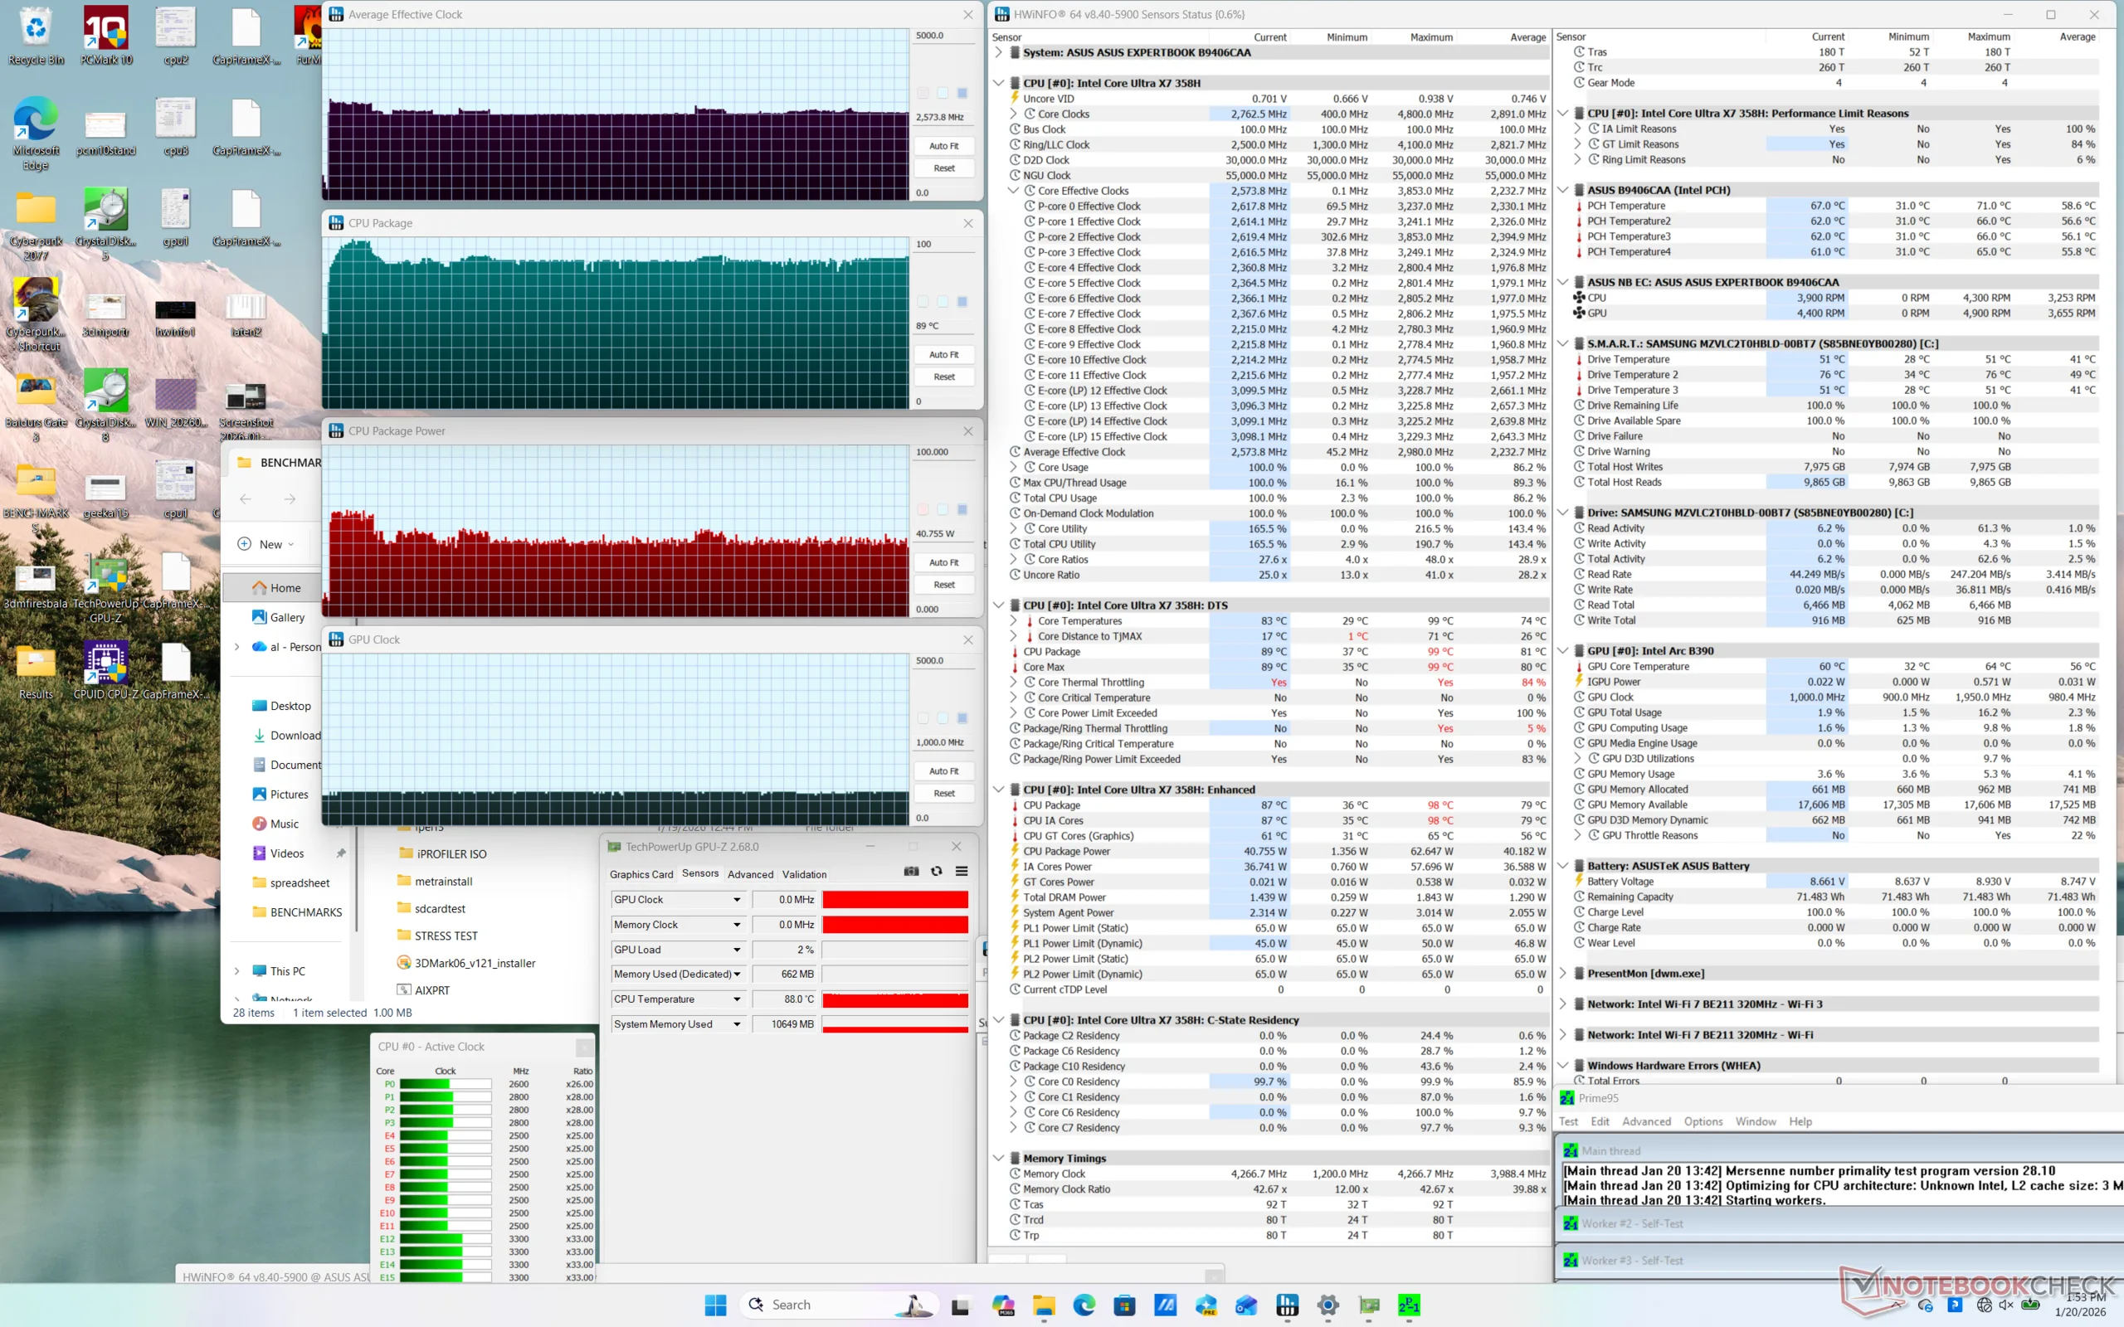
Task: Select STRESS TEST folder in Explorer
Action: click(x=446, y=936)
